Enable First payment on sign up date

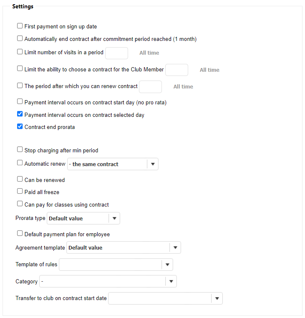(x=20, y=26)
